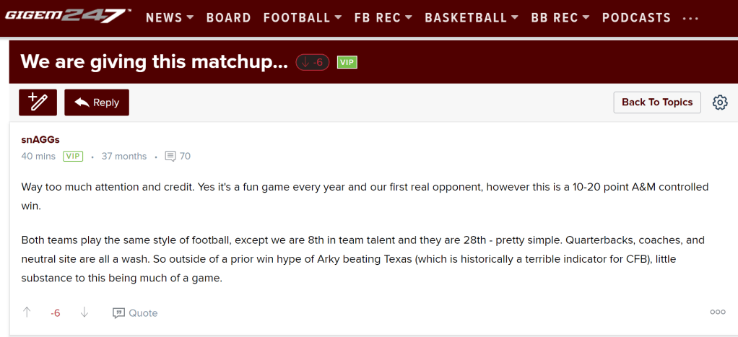This screenshot has width=738, height=337.
Task: Open the PODCASTS menu item
Action: [636, 17]
